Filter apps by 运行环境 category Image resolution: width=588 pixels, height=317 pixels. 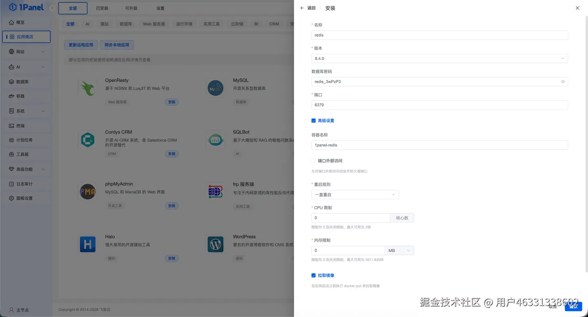pyautogui.click(x=184, y=24)
